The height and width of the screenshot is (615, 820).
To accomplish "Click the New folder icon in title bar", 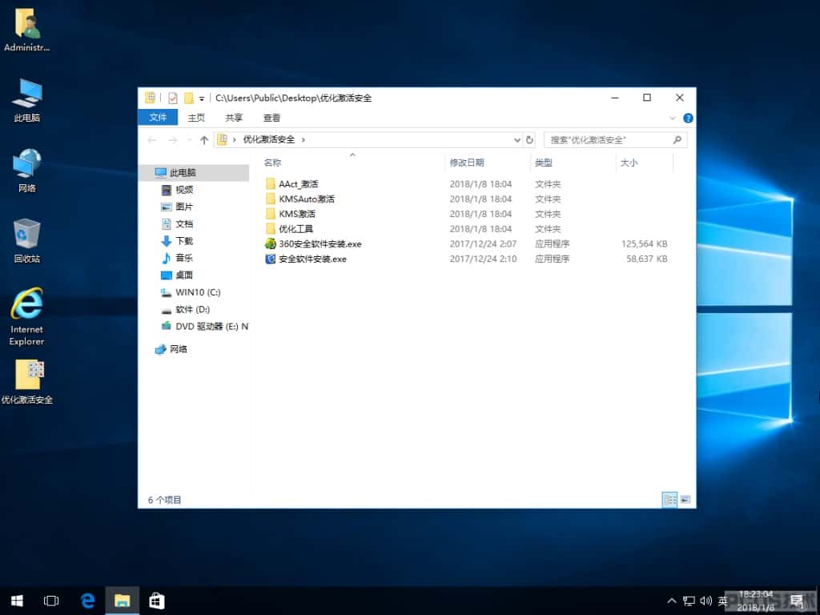I will coord(189,98).
